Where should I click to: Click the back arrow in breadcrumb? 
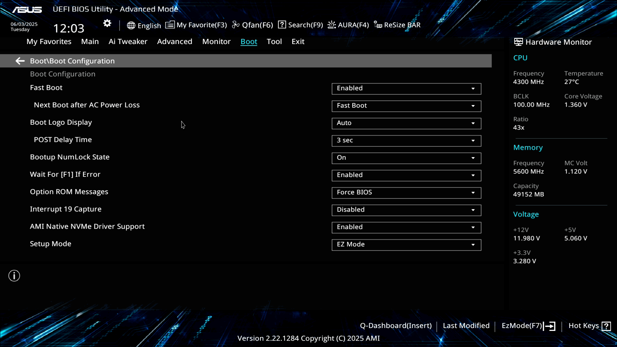pos(20,61)
